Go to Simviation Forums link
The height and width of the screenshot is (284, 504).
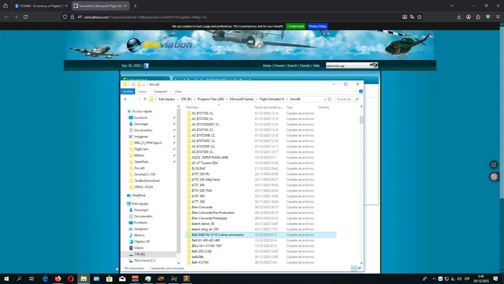[279, 65]
